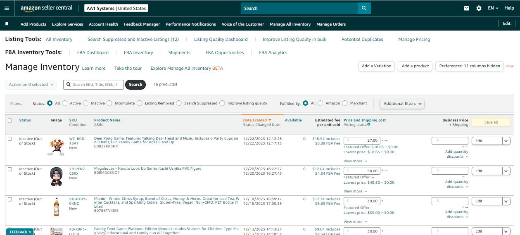Open Edit dropdown arrow for Deer Pong row
The image size is (520, 235).
click(506, 141)
